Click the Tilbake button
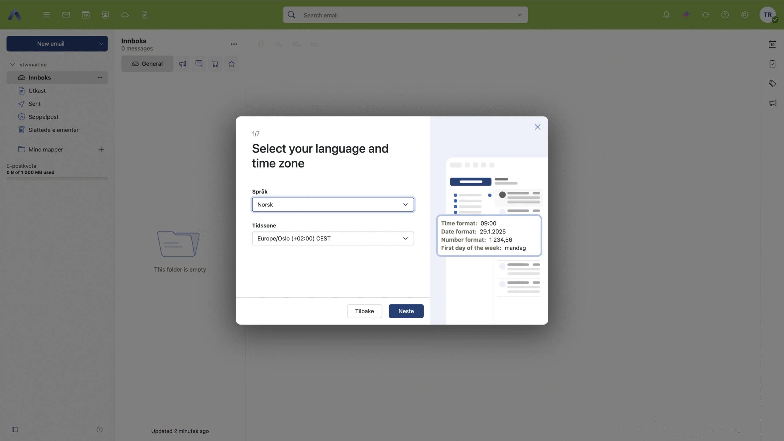Viewport: 784px width, 441px height. (x=364, y=311)
